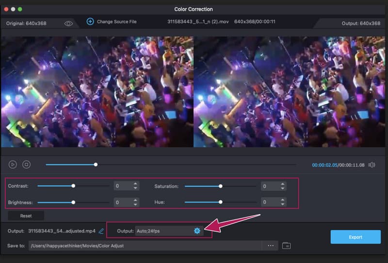Image resolution: width=388 pixels, height=263 pixels.
Task: Click the three-dots browse path button
Action: pyautogui.click(x=270, y=246)
